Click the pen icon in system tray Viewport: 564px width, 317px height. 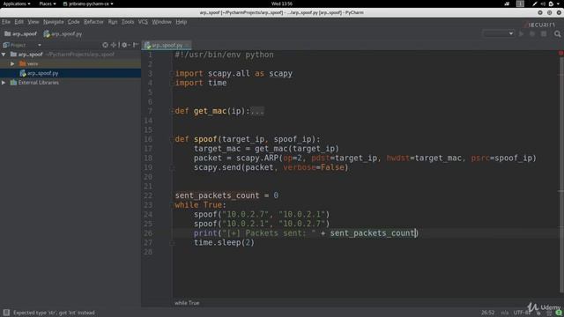[535, 4]
